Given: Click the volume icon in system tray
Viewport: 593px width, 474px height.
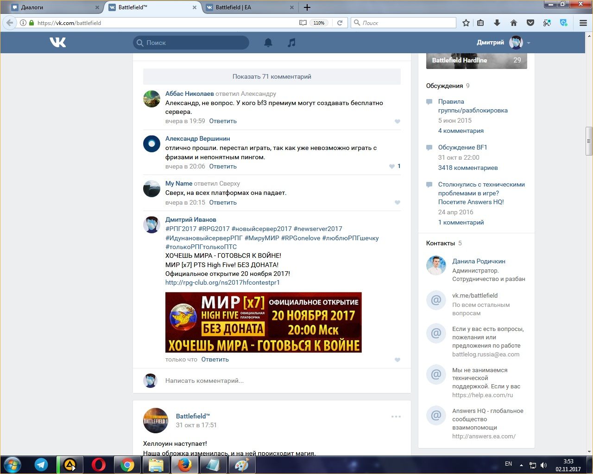Looking at the screenshot, I should (x=543, y=465).
